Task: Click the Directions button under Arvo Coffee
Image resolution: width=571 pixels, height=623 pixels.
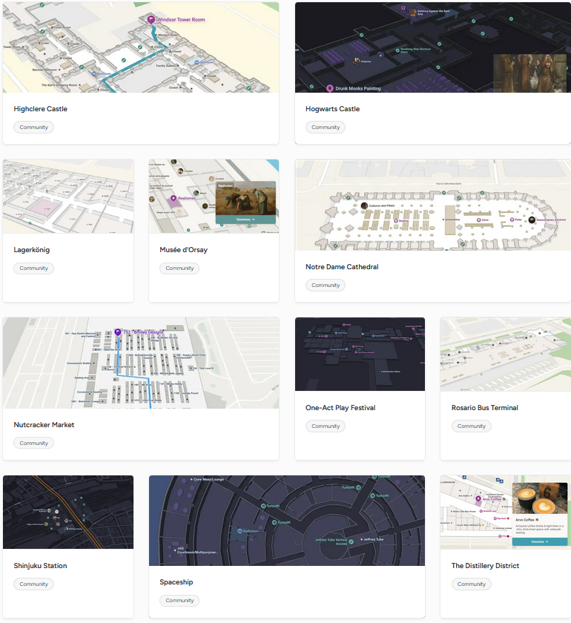Action: [540, 541]
